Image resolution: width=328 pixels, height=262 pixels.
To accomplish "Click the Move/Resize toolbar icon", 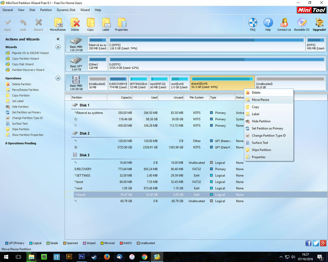I will tap(58, 25).
